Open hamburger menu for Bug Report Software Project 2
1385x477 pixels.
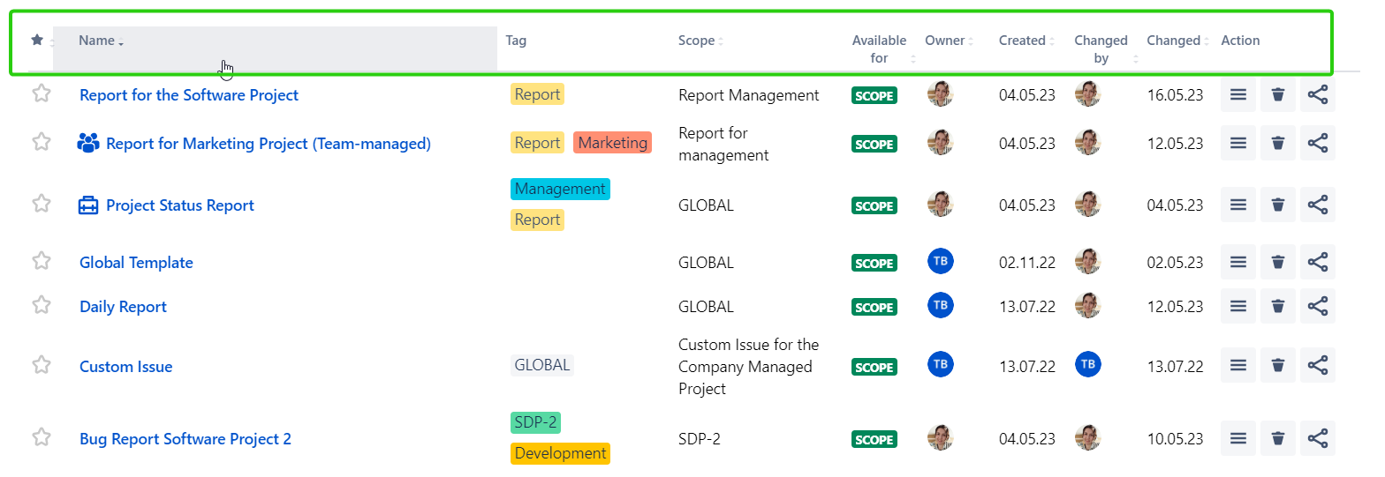1238,438
